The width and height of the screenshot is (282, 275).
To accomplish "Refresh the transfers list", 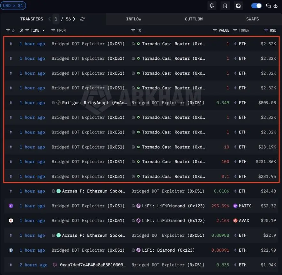I will pos(82,19).
